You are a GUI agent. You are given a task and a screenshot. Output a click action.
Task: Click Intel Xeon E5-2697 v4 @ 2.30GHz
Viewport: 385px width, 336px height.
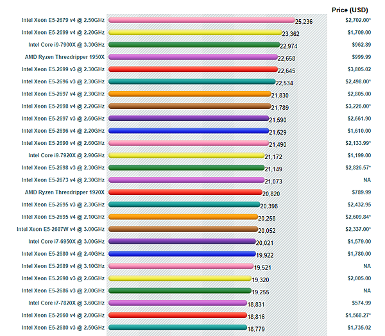tap(63, 94)
